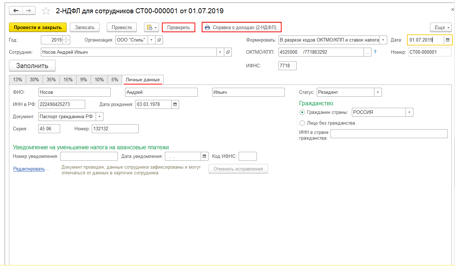Click the Провести и закрыть button
The image size is (455, 266).
pos(38,28)
